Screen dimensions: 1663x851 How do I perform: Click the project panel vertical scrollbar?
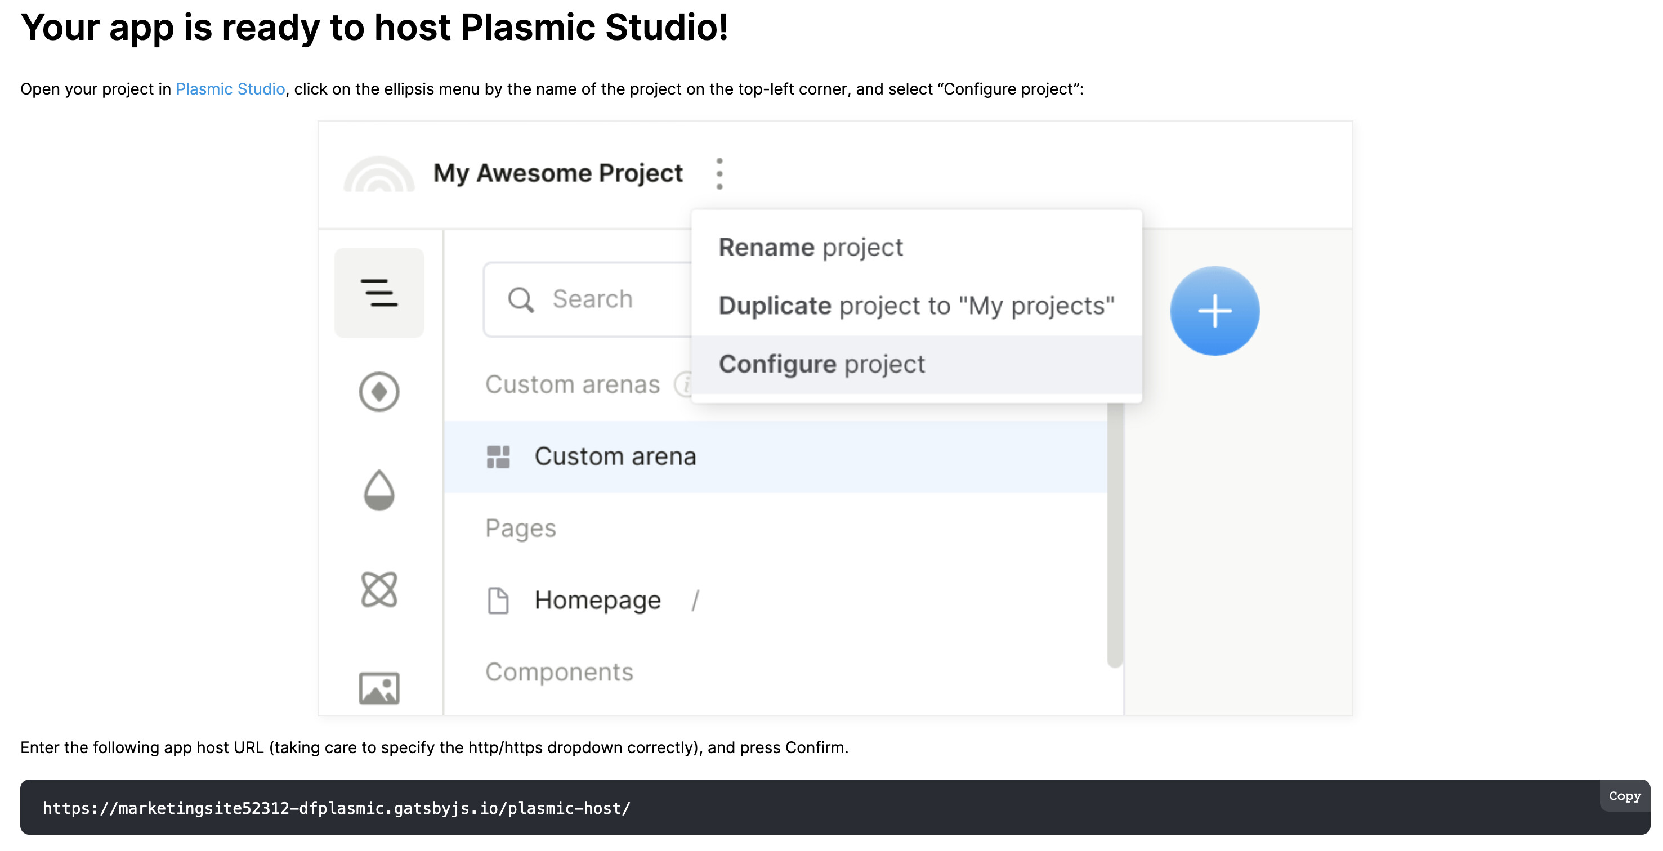(x=1114, y=535)
